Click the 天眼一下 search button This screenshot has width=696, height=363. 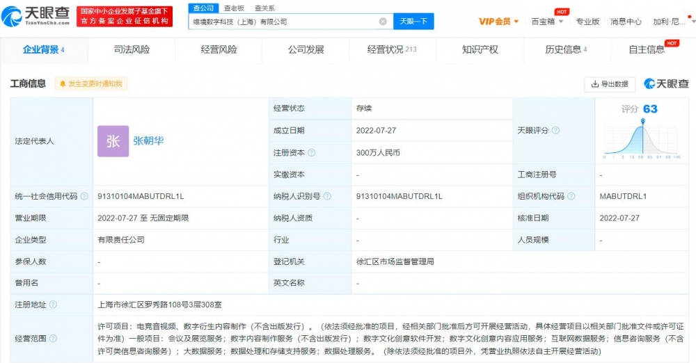[x=413, y=22]
